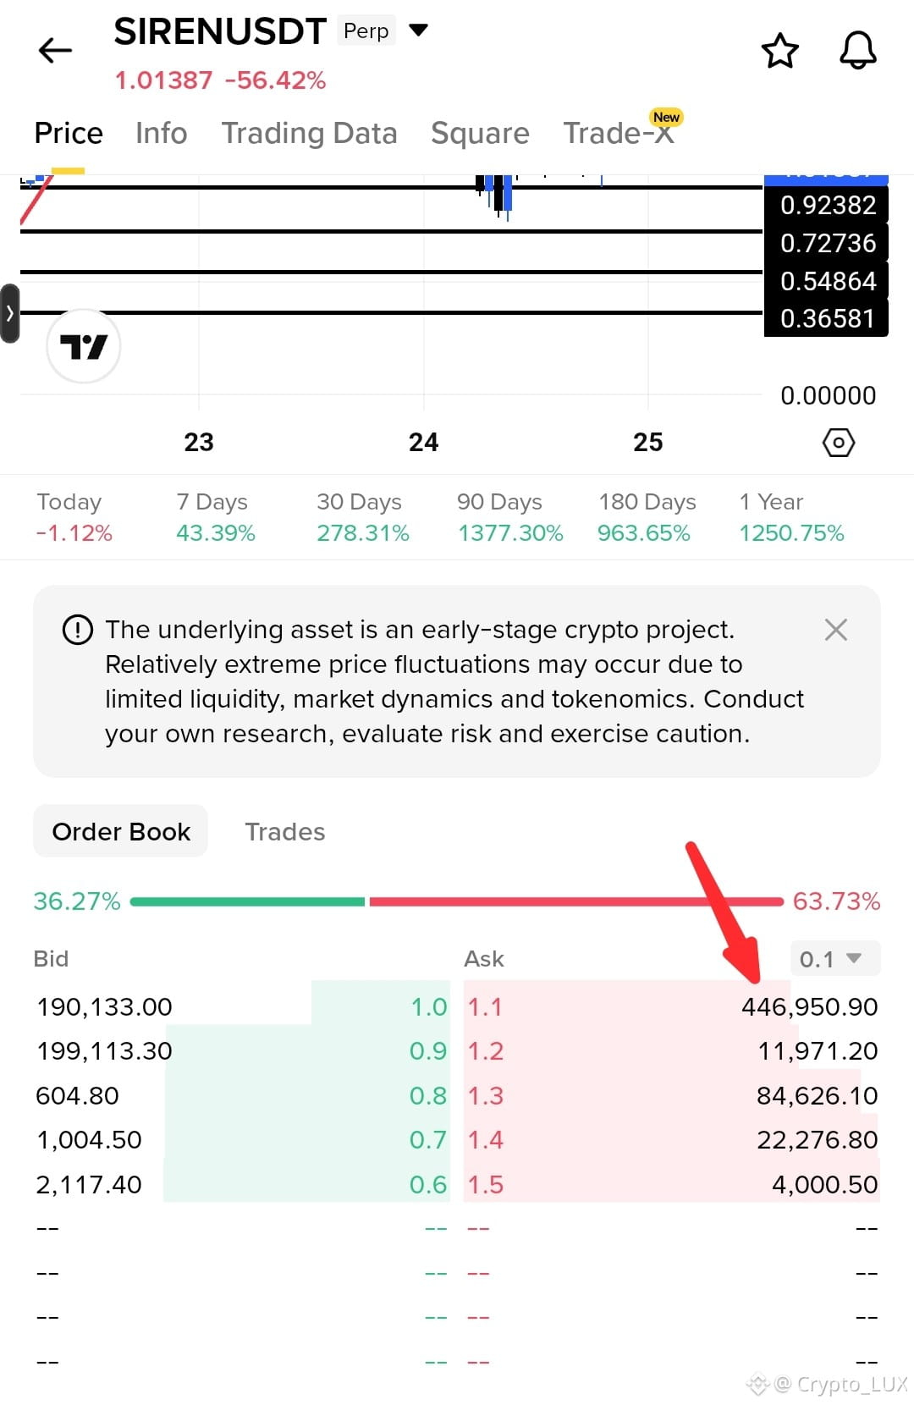Expand the side panel handle on chart
This screenshot has width=914, height=1405.
[x=9, y=313]
